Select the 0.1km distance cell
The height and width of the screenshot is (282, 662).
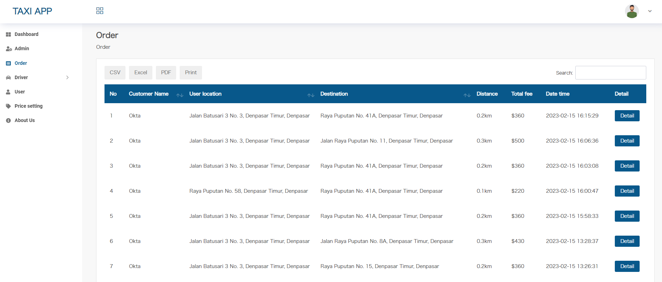[484, 191]
